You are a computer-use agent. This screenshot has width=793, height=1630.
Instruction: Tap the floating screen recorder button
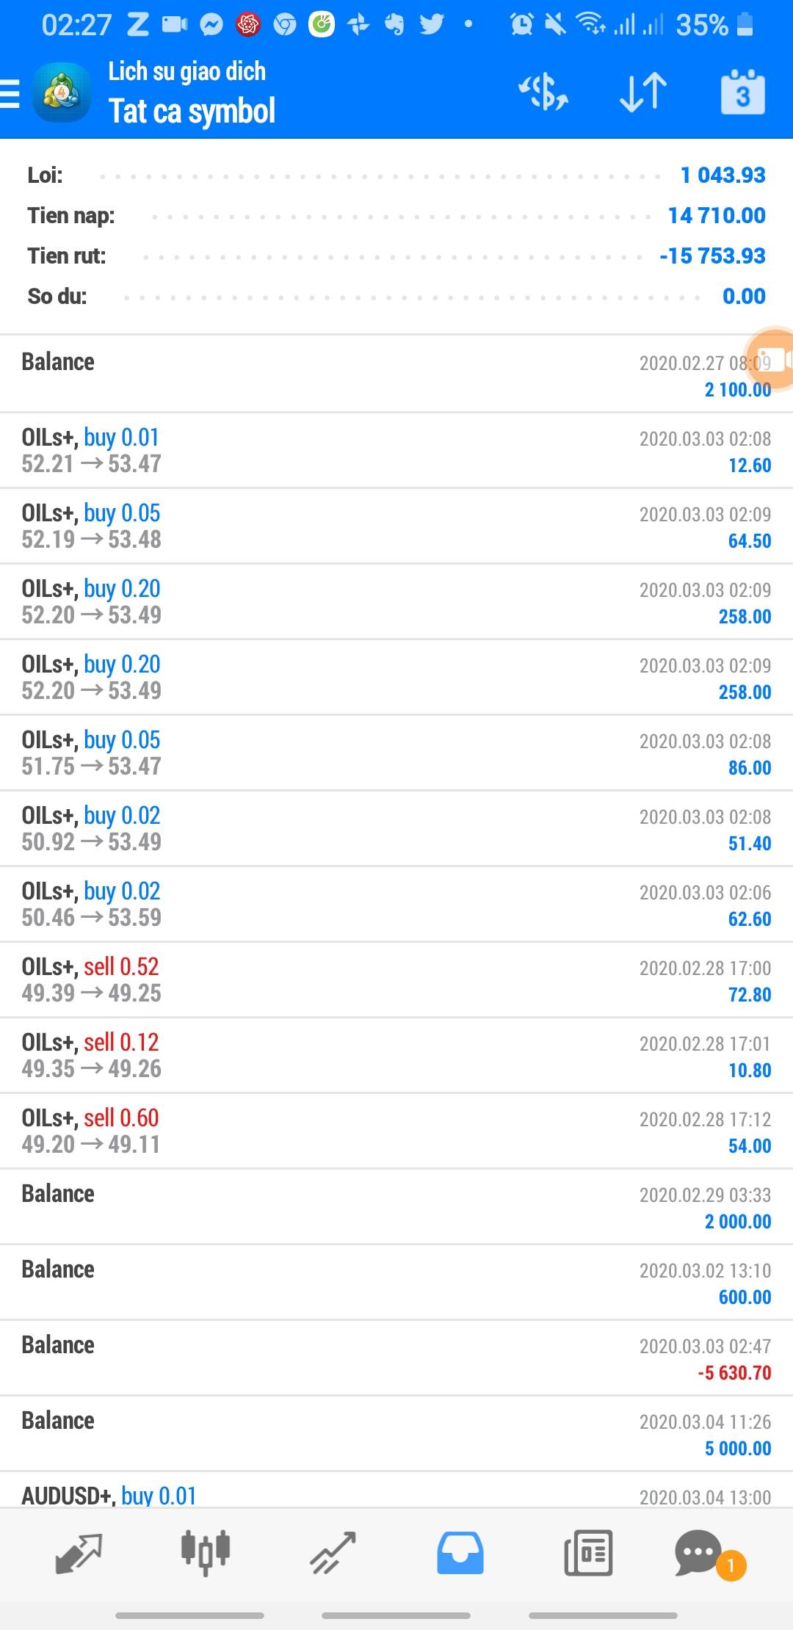pos(772,361)
